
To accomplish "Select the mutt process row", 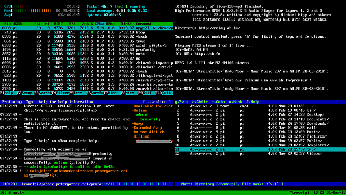I will point(87,54).
